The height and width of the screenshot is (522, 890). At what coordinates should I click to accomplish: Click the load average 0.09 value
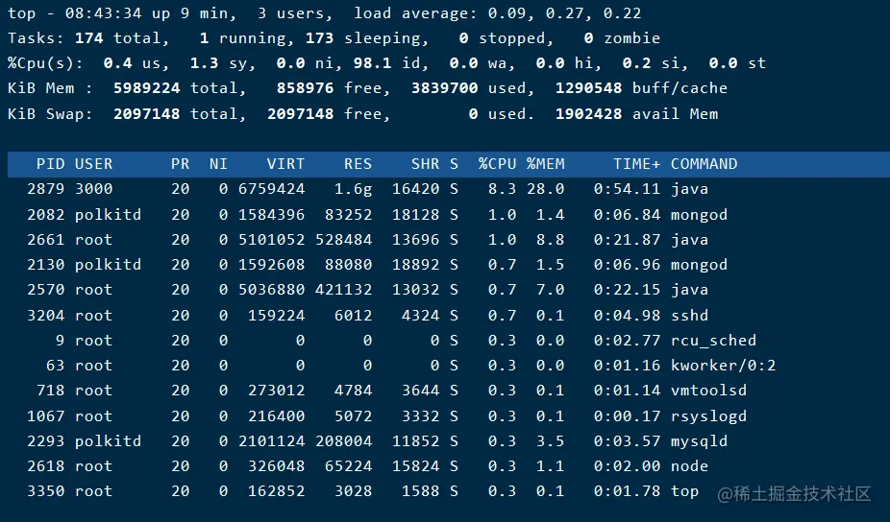click(x=508, y=13)
